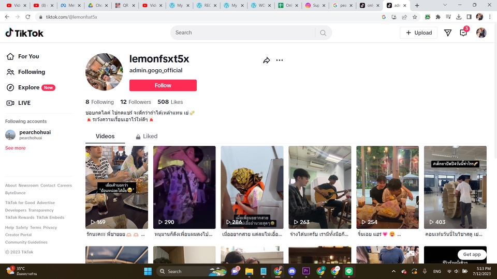Open the video with 286 views
The image size is (497, 279).
(x=252, y=187)
